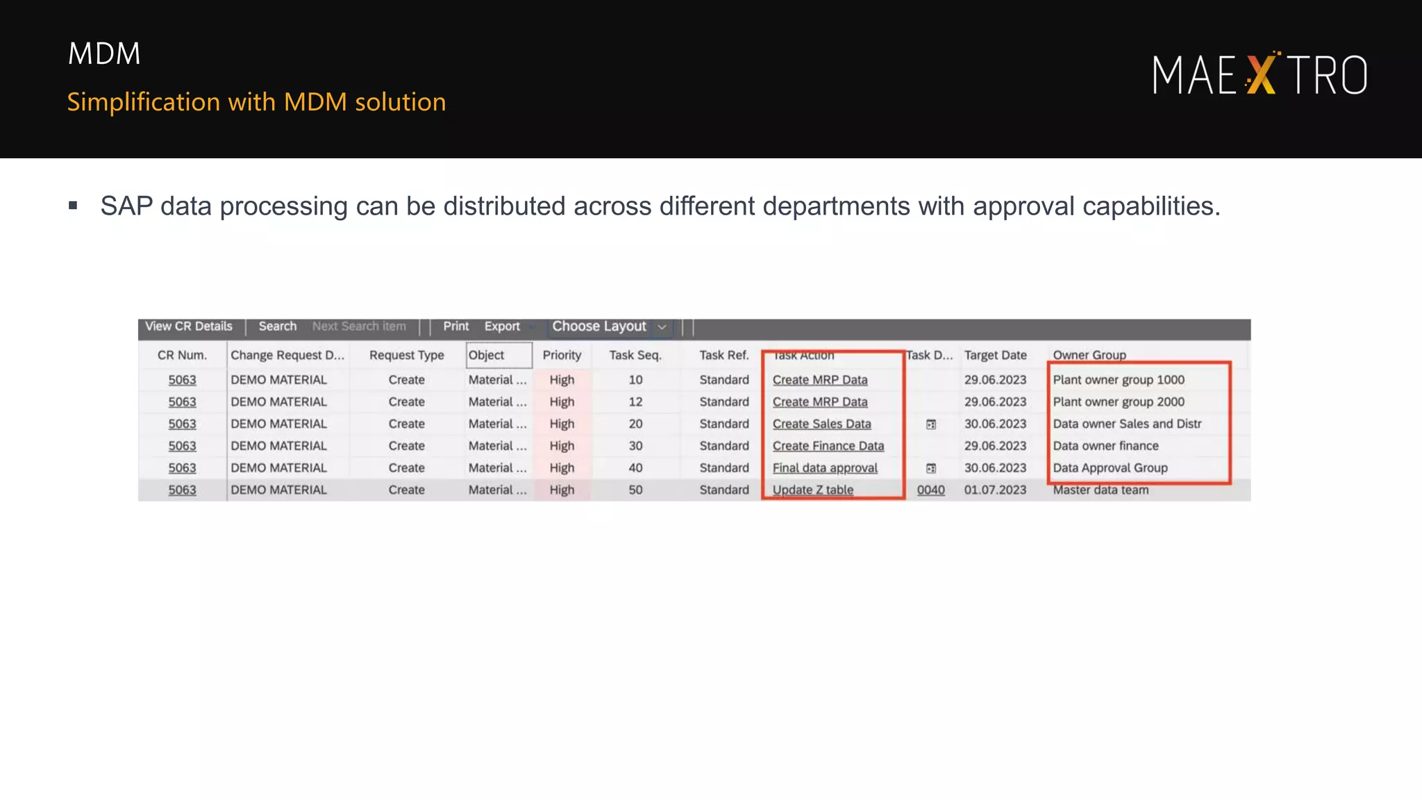This screenshot has height=800, width=1422.
Task: Select 30.06.2023 date in Final data approval row
Action: [995, 468]
